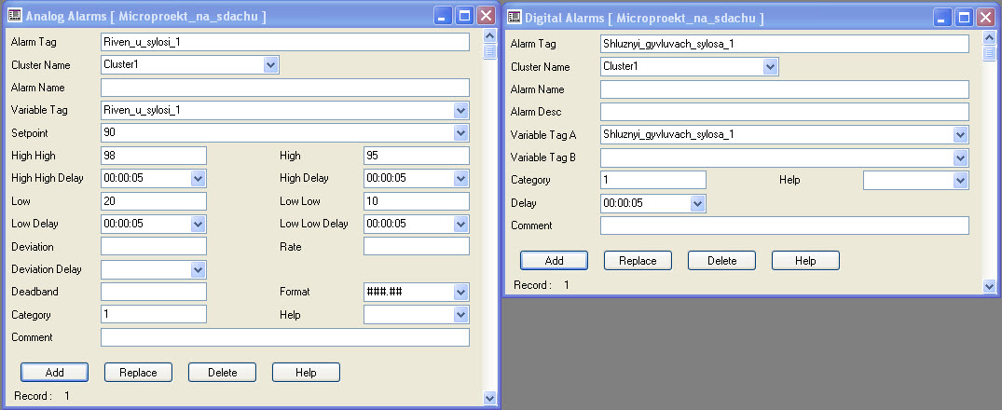The image size is (1002, 410).
Task: Click High field with value 95
Action: click(417, 156)
